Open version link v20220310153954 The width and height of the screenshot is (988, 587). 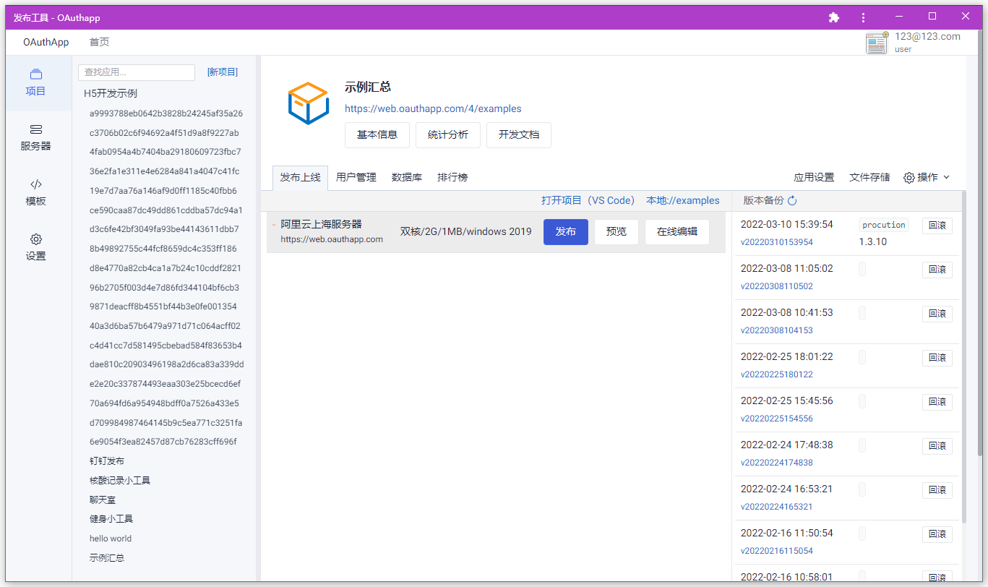tap(777, 242)
